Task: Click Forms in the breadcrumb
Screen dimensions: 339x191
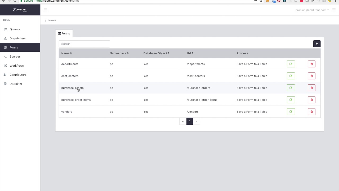Action: pyautogui.click(x=52, y=20)
